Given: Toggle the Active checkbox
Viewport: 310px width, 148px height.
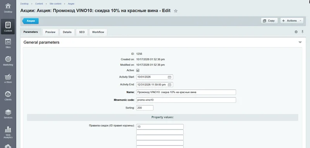Looking at the screenshot, I should click(138, 70).
